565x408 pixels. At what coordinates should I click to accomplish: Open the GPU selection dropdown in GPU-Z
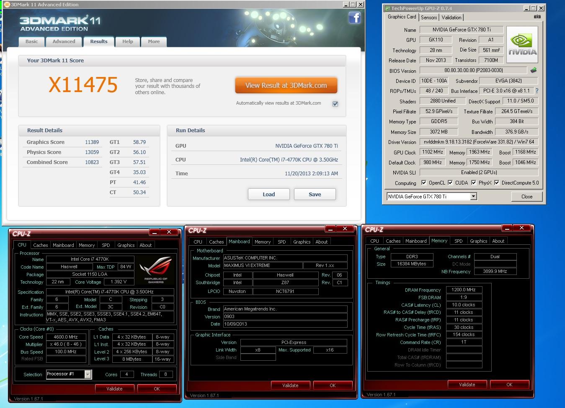(x=473, y=196)
